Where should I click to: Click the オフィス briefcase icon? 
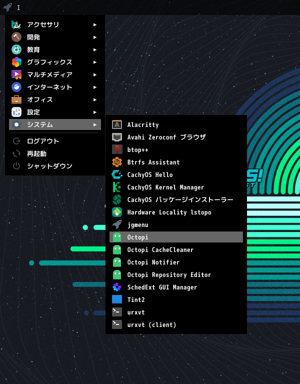click(16, 99)
